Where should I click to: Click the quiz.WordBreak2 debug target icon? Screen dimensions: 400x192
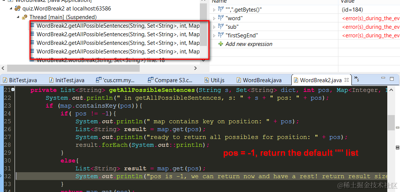click(x=17, y=9)
